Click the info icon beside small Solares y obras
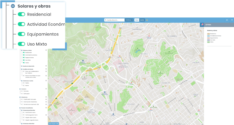Viewport: 234px width, 125px height. tap(46, 50)
